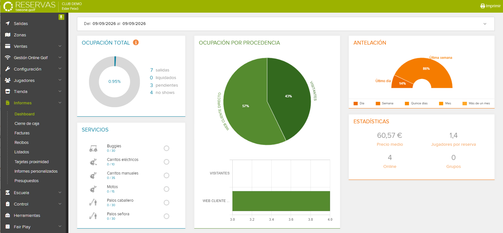Select the Buggies radio button
The width and height of the screenshot is (503, 233).
click(x=167, y=148)
